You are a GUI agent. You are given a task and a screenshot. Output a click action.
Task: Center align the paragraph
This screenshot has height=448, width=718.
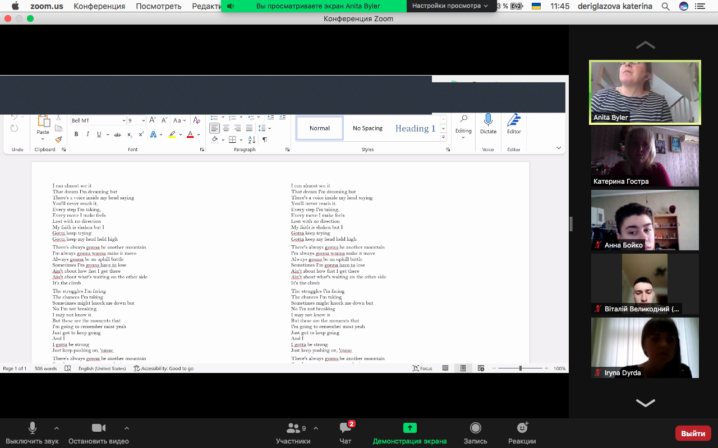226,128
